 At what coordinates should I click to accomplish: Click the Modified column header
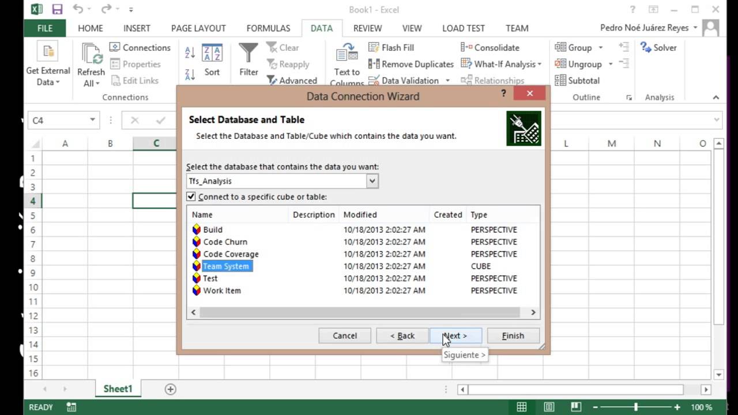click(385, 214)
